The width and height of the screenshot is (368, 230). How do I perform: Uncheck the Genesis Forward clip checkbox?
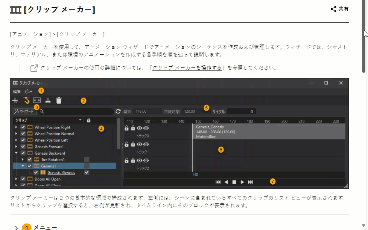[x=22, y=146]
